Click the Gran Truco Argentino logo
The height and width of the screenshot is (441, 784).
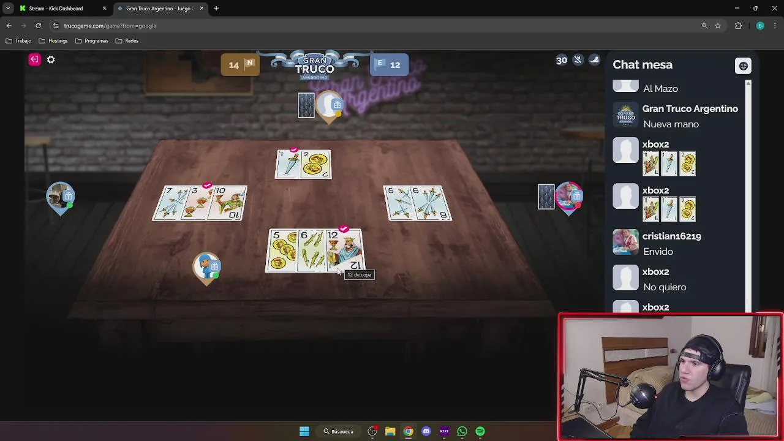click(x=315, y=65)
